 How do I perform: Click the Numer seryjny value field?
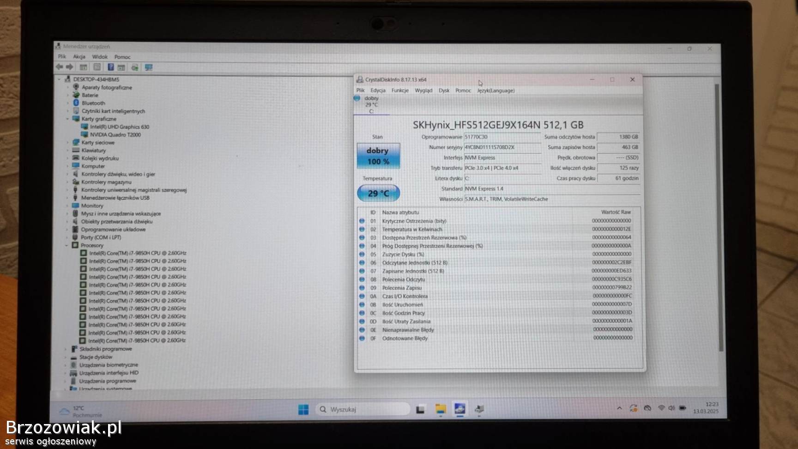(502, 147)
